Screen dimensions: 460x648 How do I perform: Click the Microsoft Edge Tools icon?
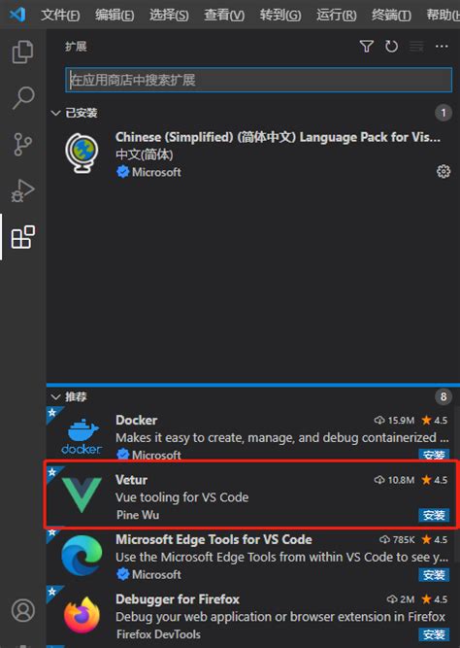[x=82, y=555]
